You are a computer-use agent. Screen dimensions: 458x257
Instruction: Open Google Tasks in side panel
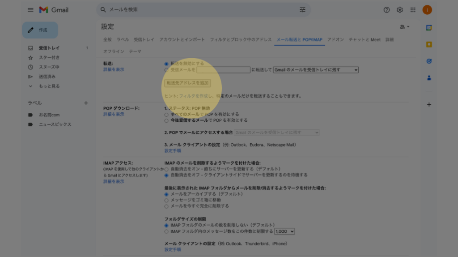pos(429,61)
